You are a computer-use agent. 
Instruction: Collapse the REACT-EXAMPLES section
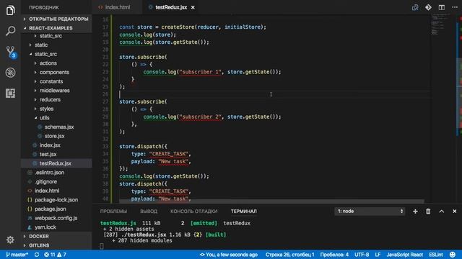(x=56, y=28)
